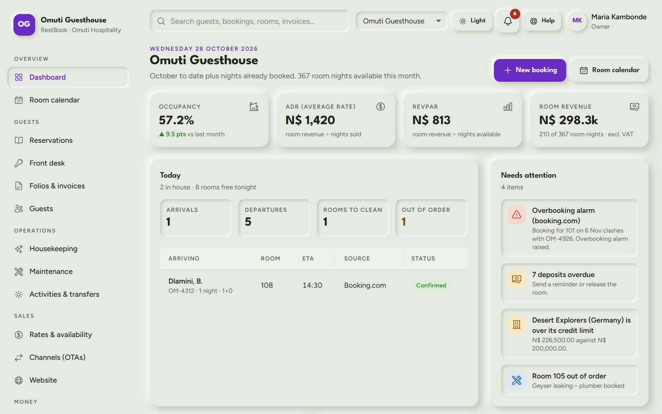This screenshot has height=414, width=662.
Task: Click the Maria Kambonde profile name
Action: click(619, 17)
